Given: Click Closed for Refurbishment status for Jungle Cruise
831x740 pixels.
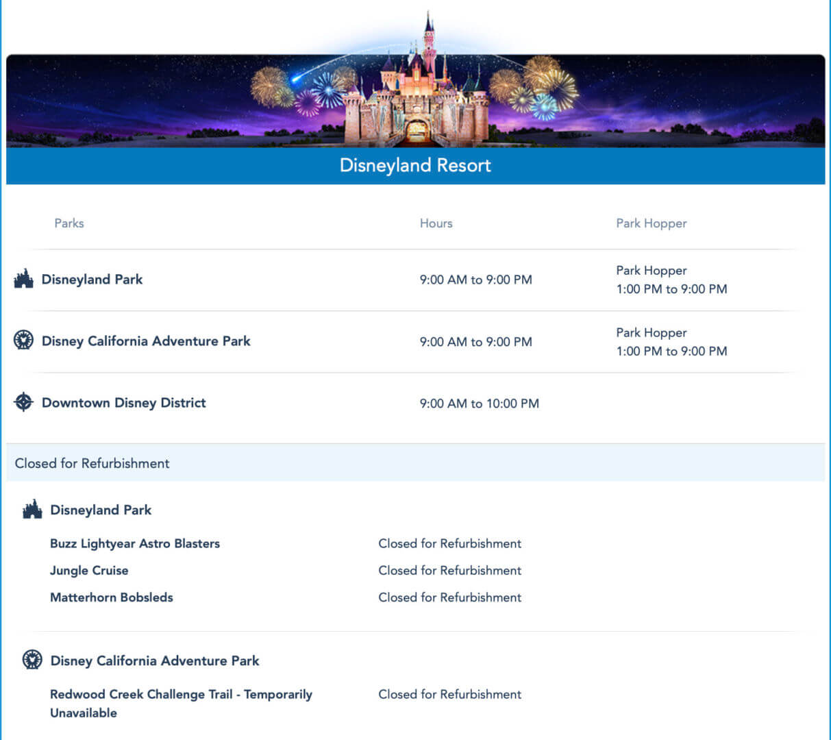Looking at the screenshot, I should click(x=450, y=570).
